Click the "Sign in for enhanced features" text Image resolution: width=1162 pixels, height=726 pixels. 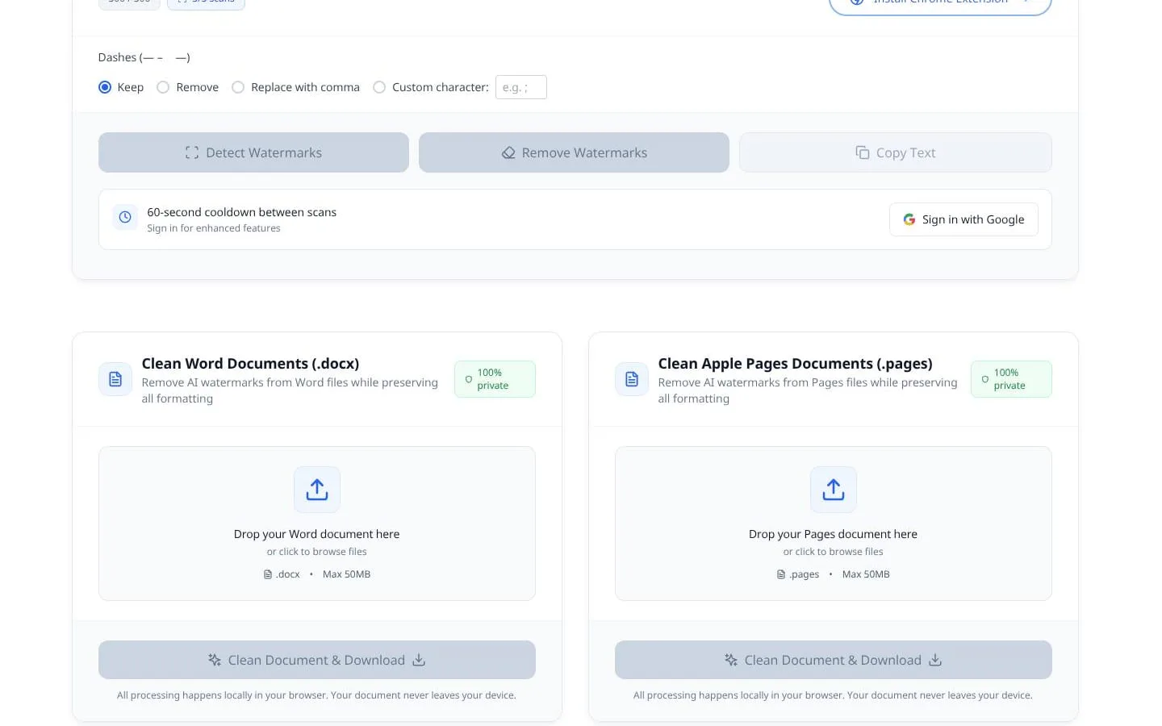click(x=214, y=228)
